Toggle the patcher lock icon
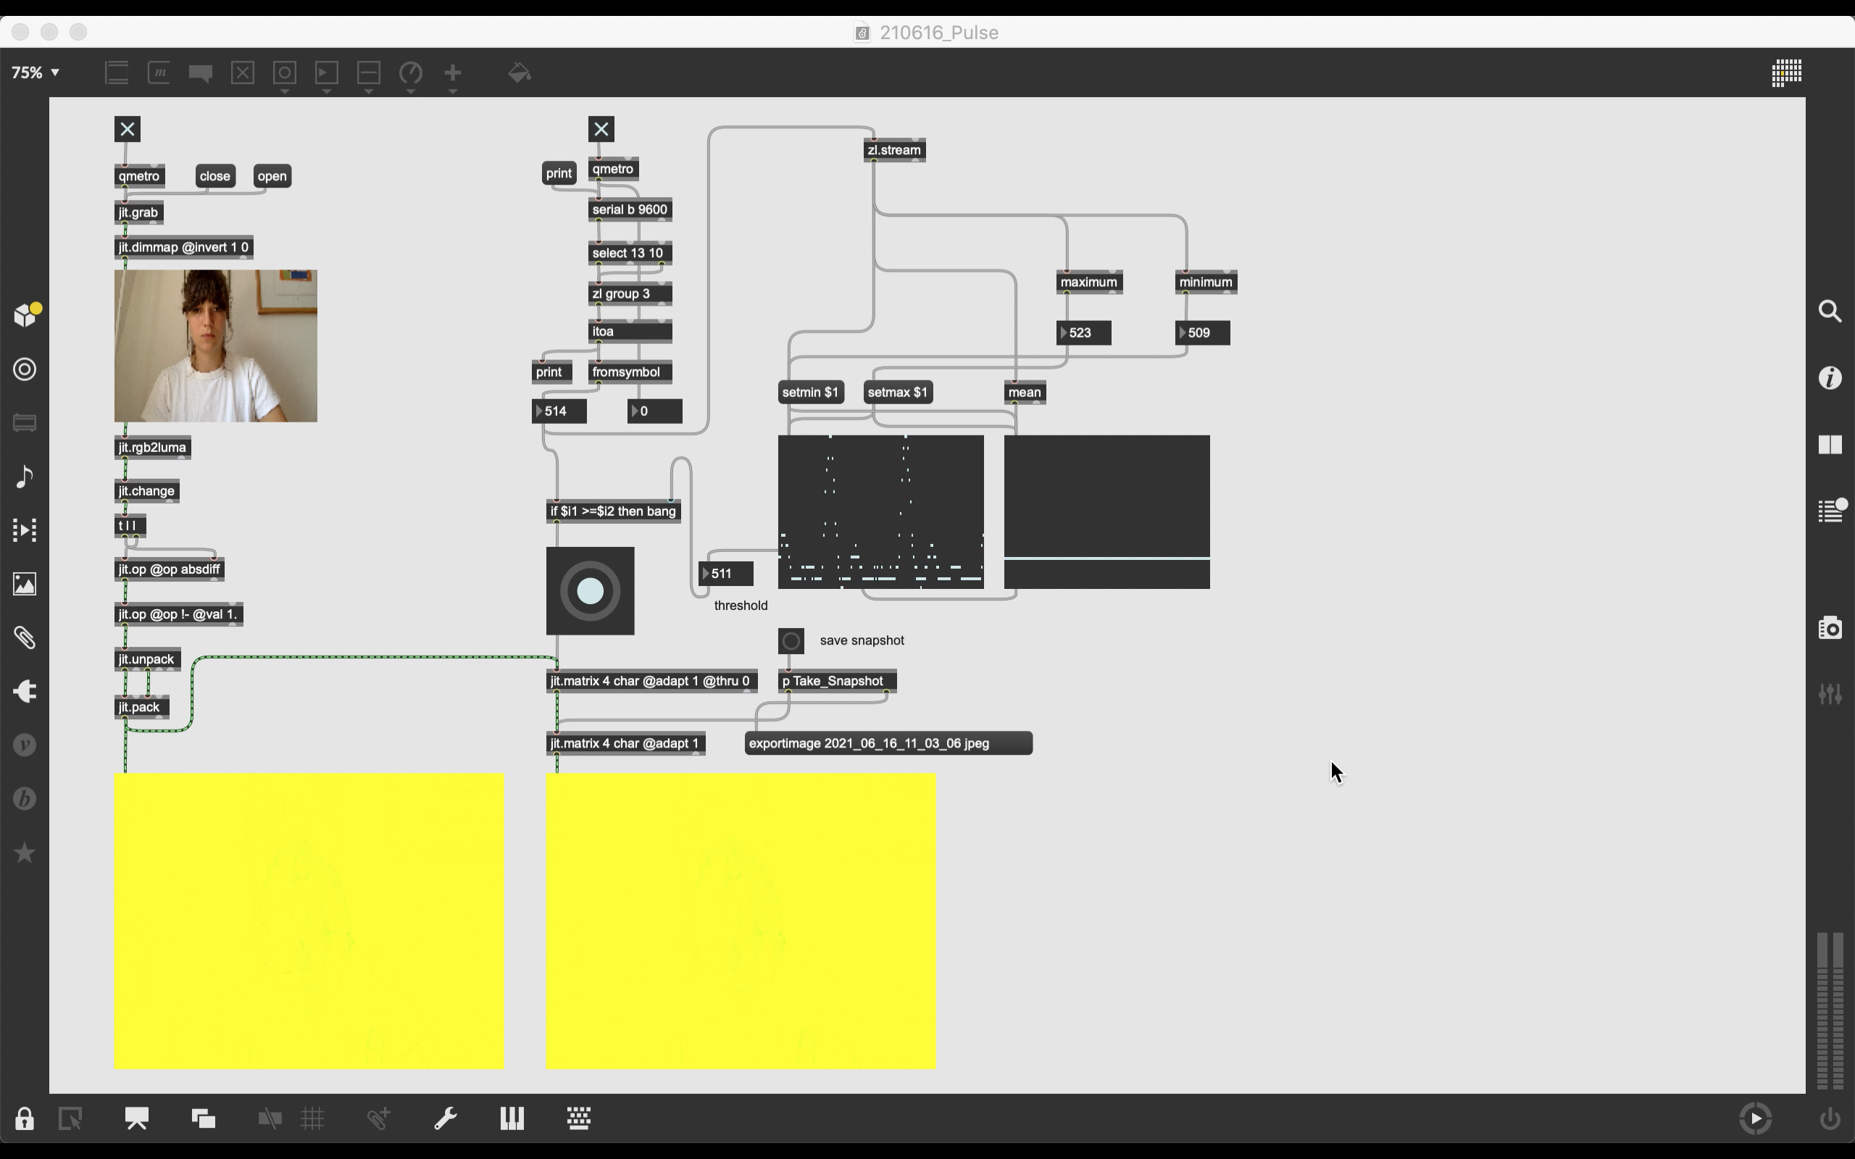The height and width of the screenshot is (1159, 1855). [x=25, y=1118]
